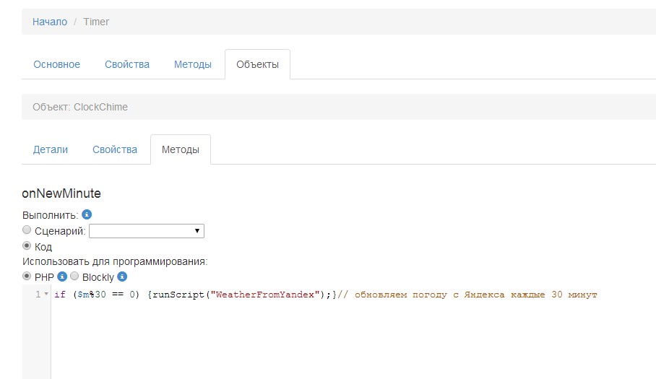This screenshot has width=656, height=379.
Task: Select the Код radio option
Action: click(27, 246)
